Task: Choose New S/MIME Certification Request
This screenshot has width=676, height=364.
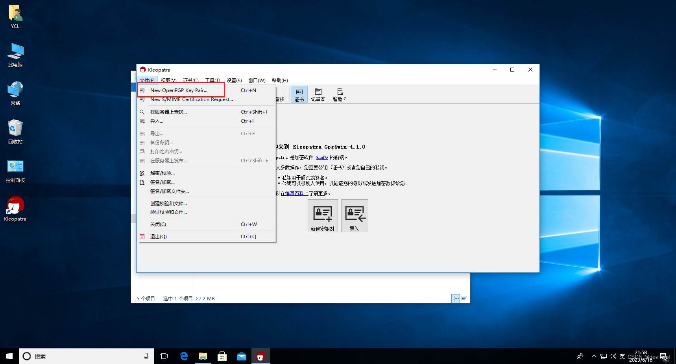Action: tap(206, 99)
